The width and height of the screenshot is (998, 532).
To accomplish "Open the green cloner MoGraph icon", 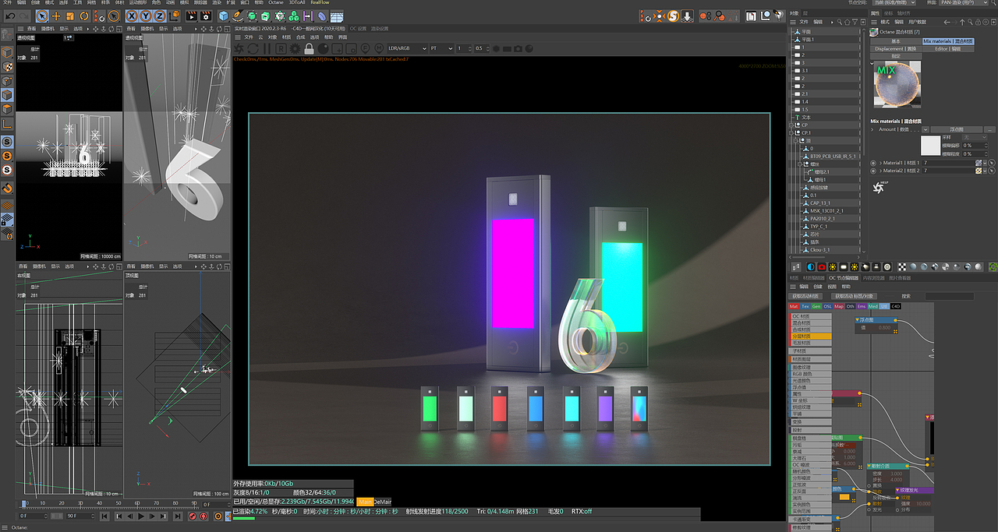I will (x=295, y=16).
